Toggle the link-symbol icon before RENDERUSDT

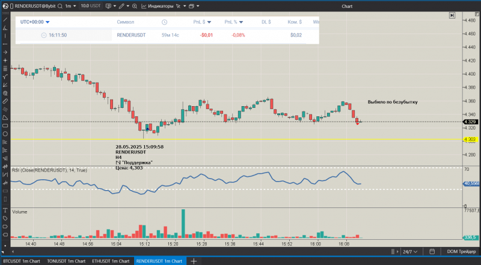(11, 6)
